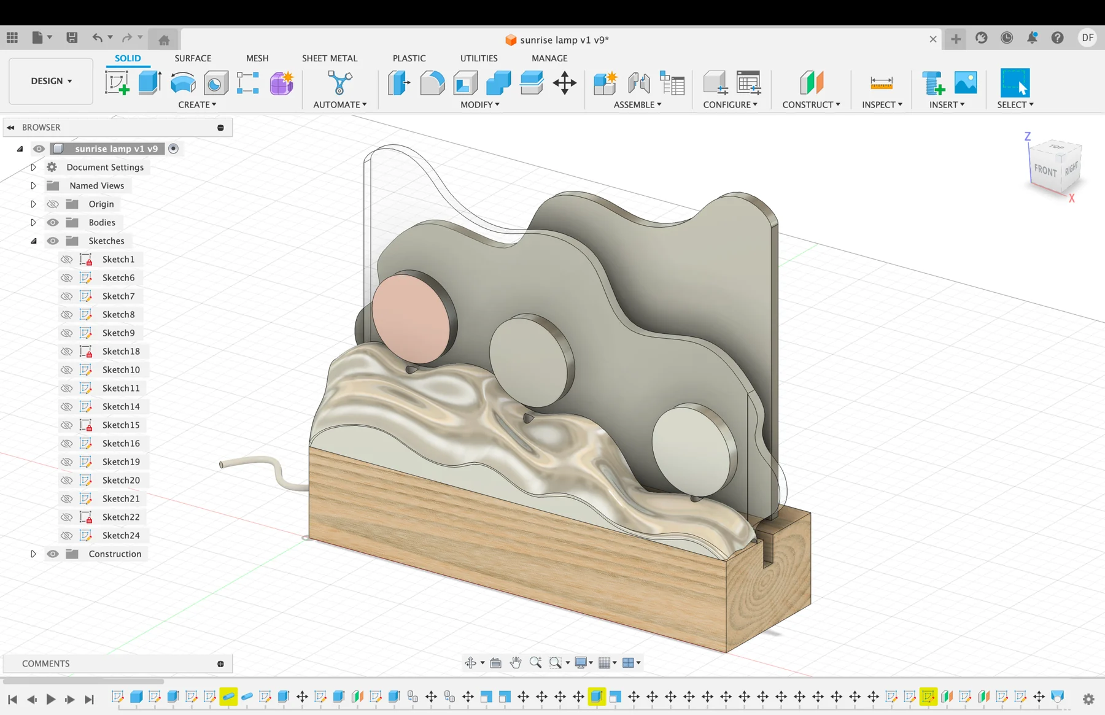
Task: Show the Origin folder
Action: (53, 204)
